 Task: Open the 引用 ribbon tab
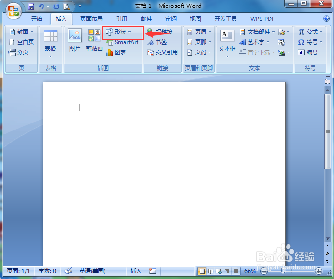122,19
